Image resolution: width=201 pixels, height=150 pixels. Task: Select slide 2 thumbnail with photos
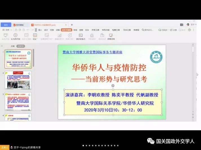(18, 80)
